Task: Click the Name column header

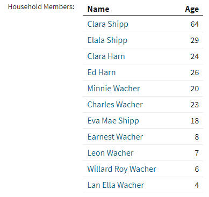Action: tap(98, 9)
